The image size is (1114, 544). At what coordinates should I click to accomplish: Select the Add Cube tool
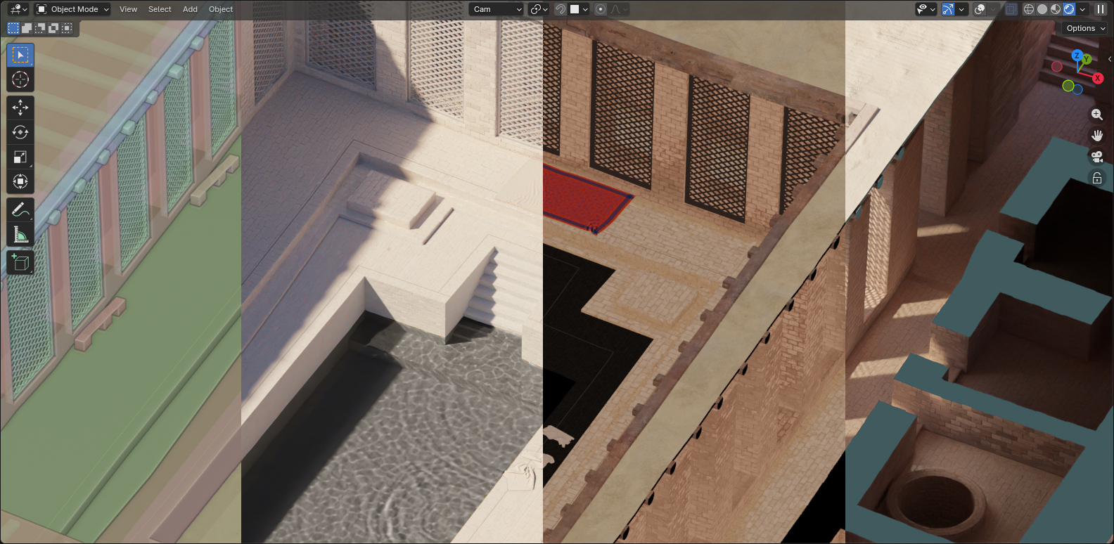[x=20, y=263]
